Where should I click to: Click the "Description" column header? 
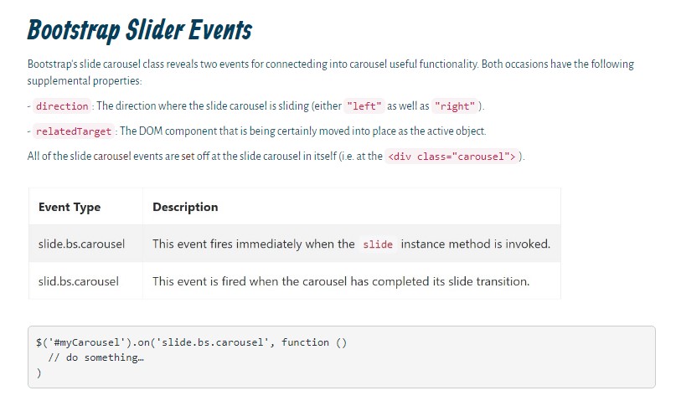pyautogui.click(x=185, y=207)
